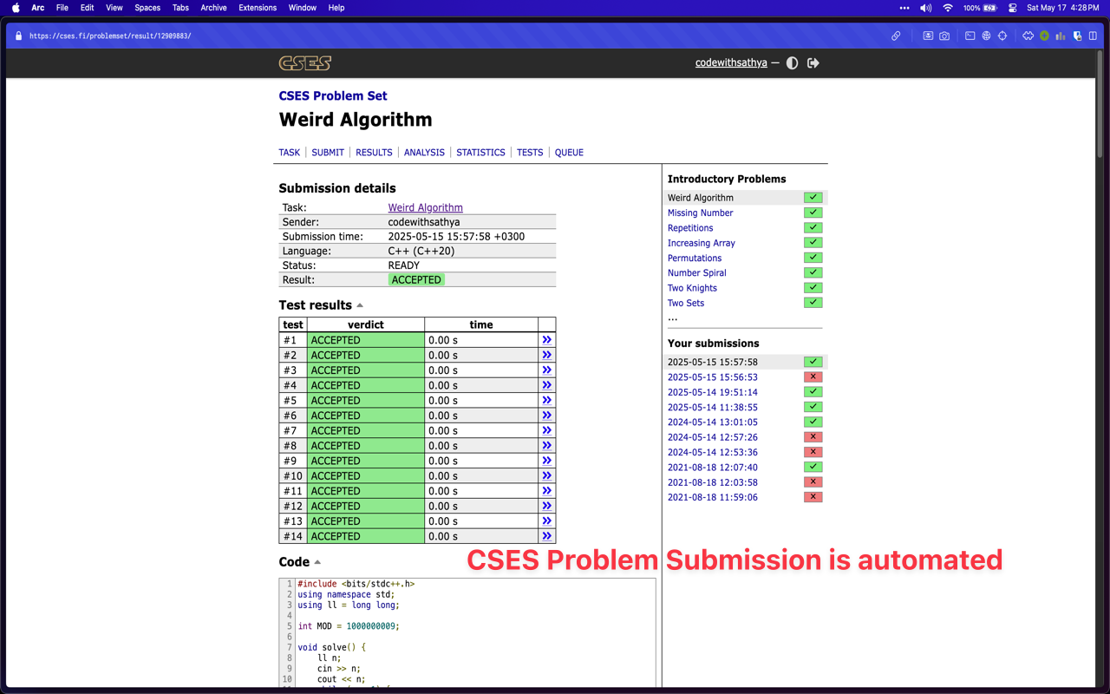The image size is (1110, 694).
Task: Click the split view icon in toolbar
Action: [1093, 36]
